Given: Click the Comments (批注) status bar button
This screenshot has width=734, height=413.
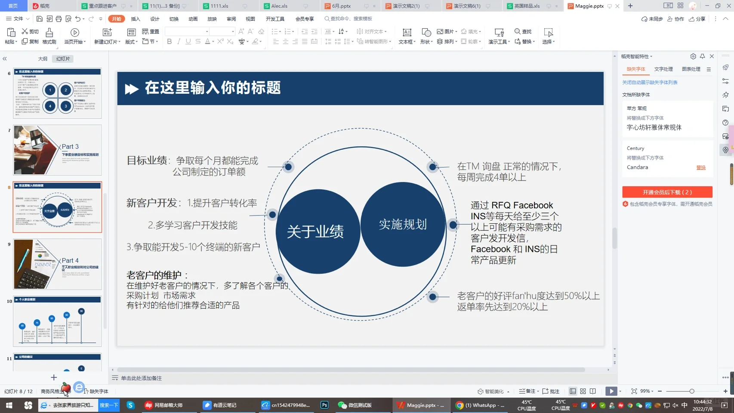Looking at the screenshot, I should click(x=551, y=391).
